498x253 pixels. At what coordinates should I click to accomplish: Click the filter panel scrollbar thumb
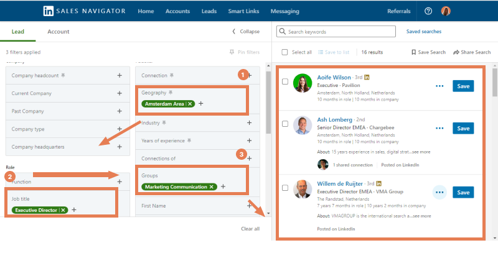pyautogui.click(x=268, y=102)
